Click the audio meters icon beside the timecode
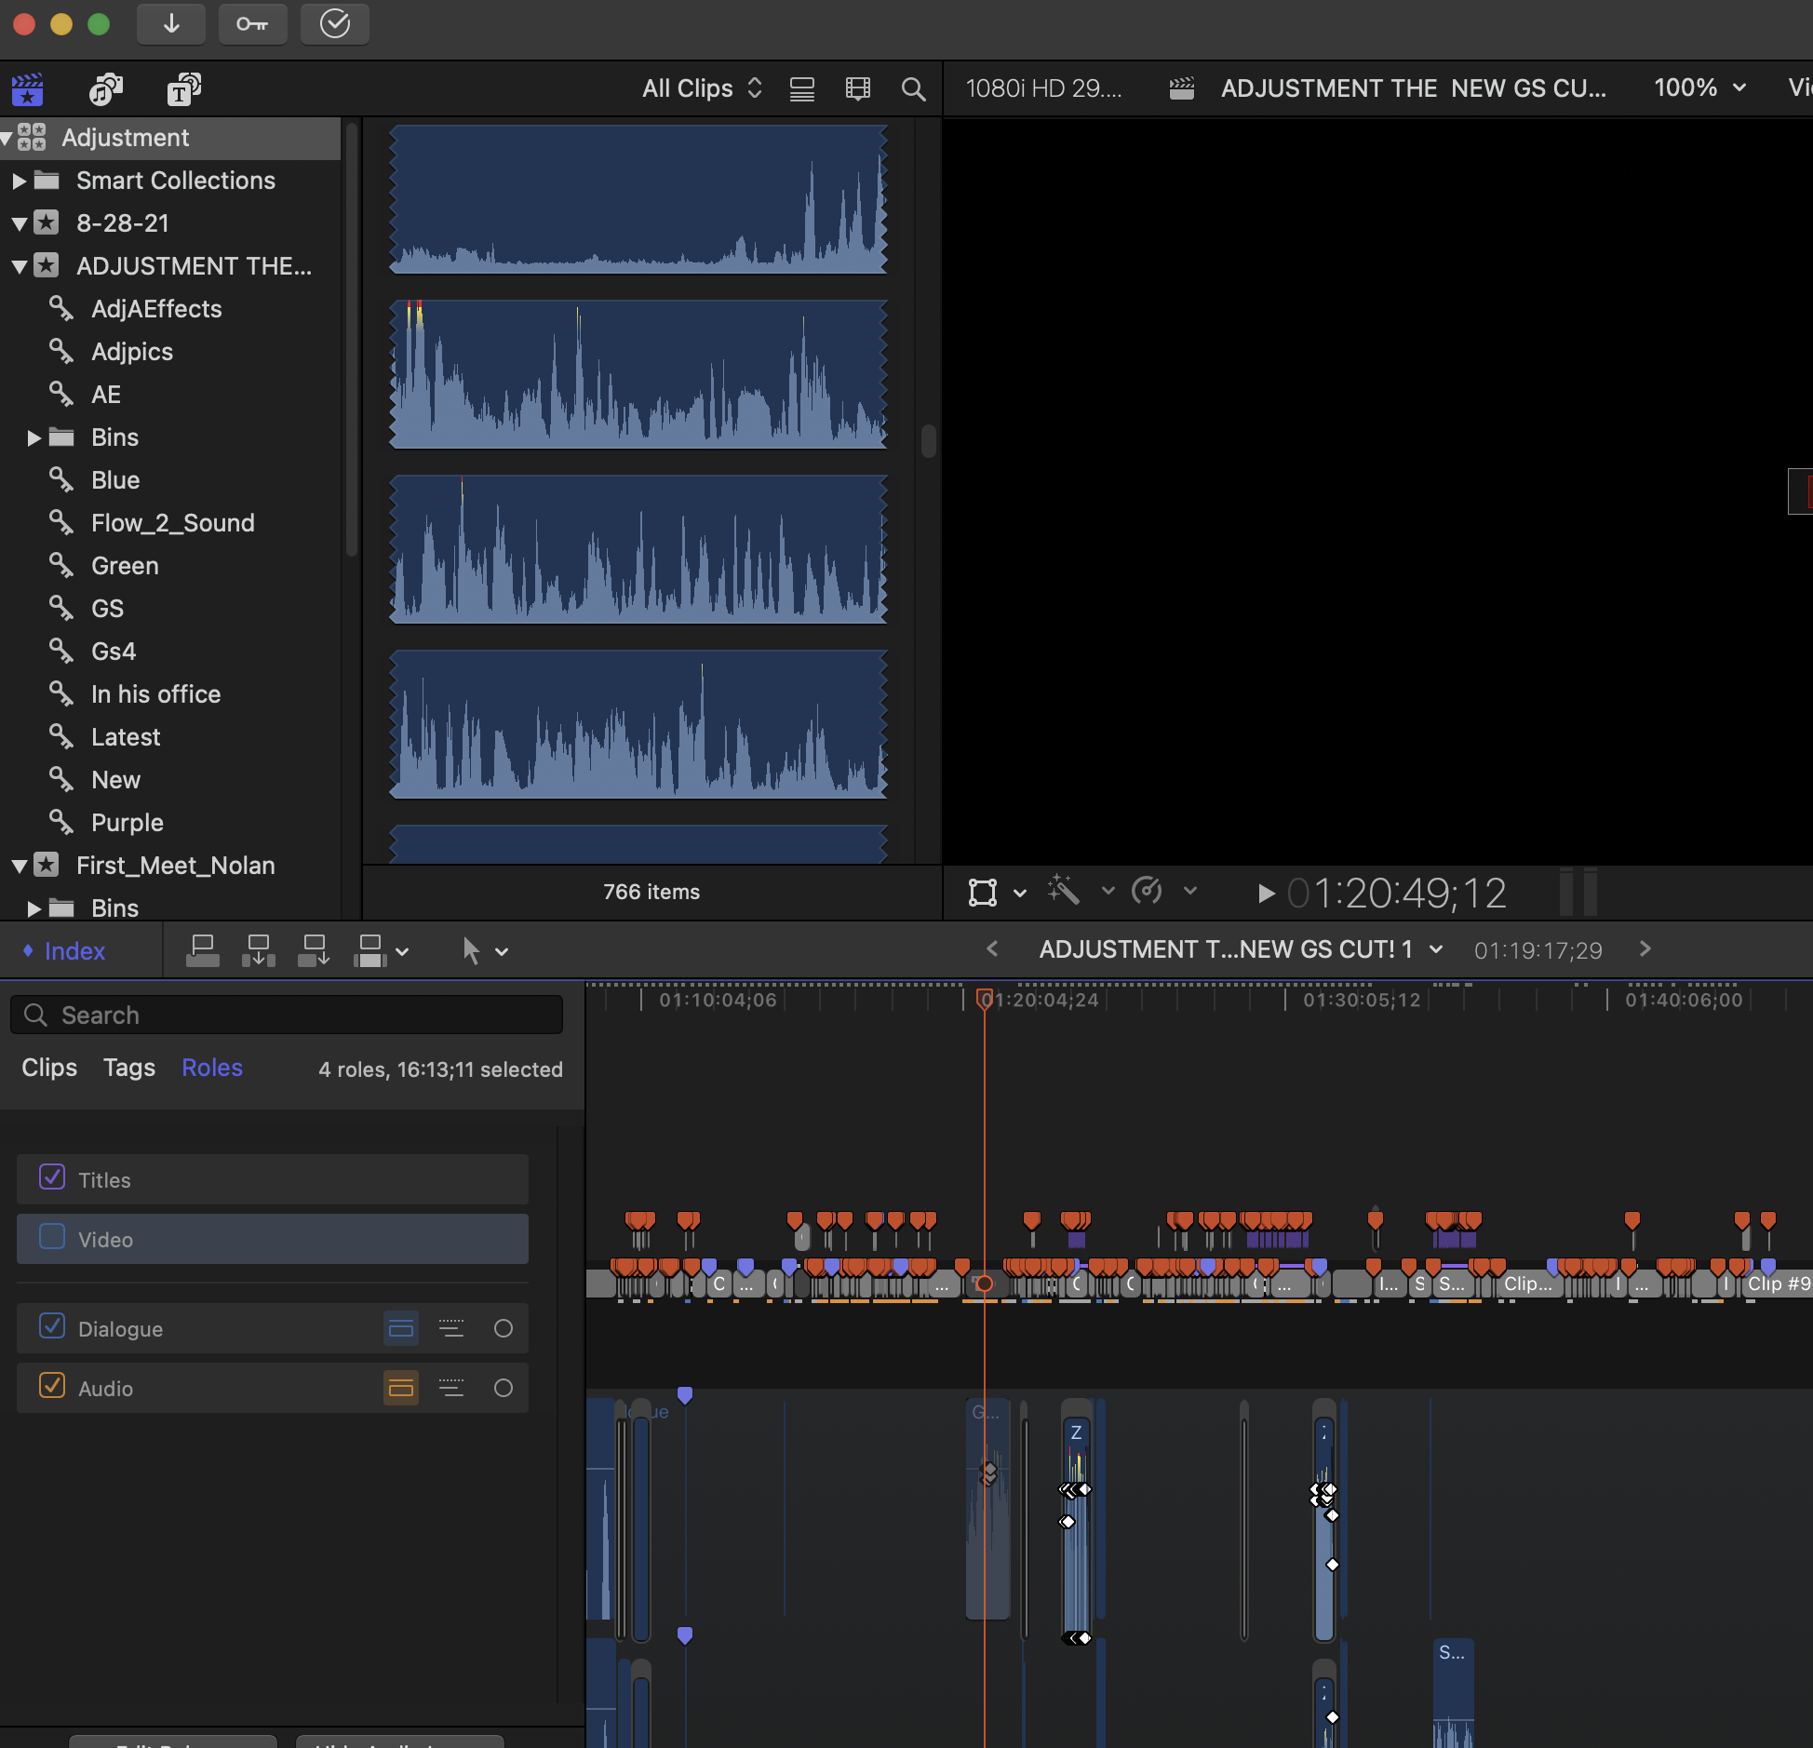Viewport: 1813px width, 1748px height. [1579, 892]
